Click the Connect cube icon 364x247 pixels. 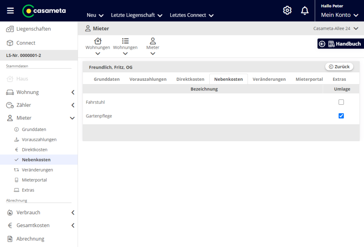pos(10,43)
